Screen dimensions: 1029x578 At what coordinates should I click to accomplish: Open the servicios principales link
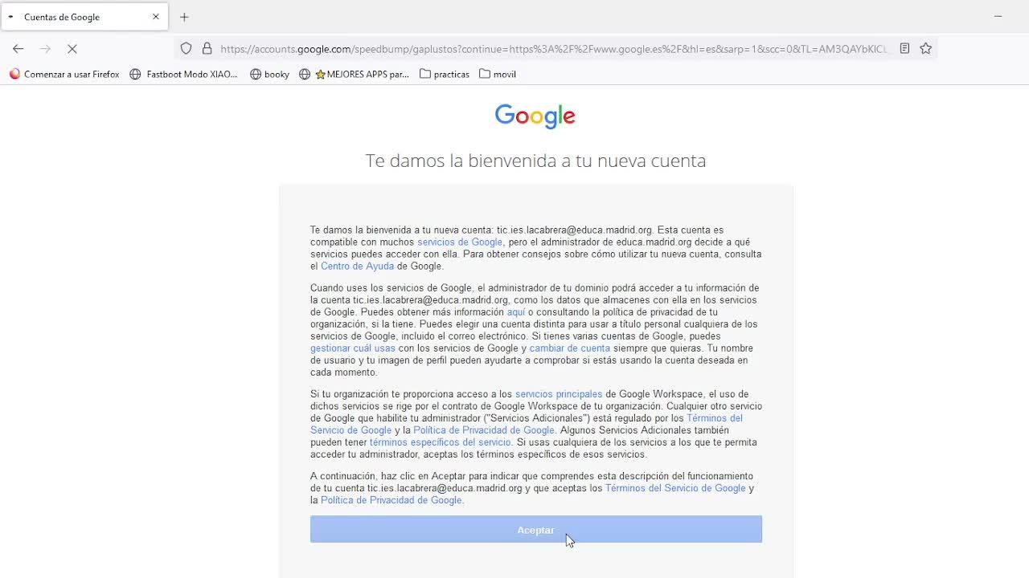[x=559, y=394]
